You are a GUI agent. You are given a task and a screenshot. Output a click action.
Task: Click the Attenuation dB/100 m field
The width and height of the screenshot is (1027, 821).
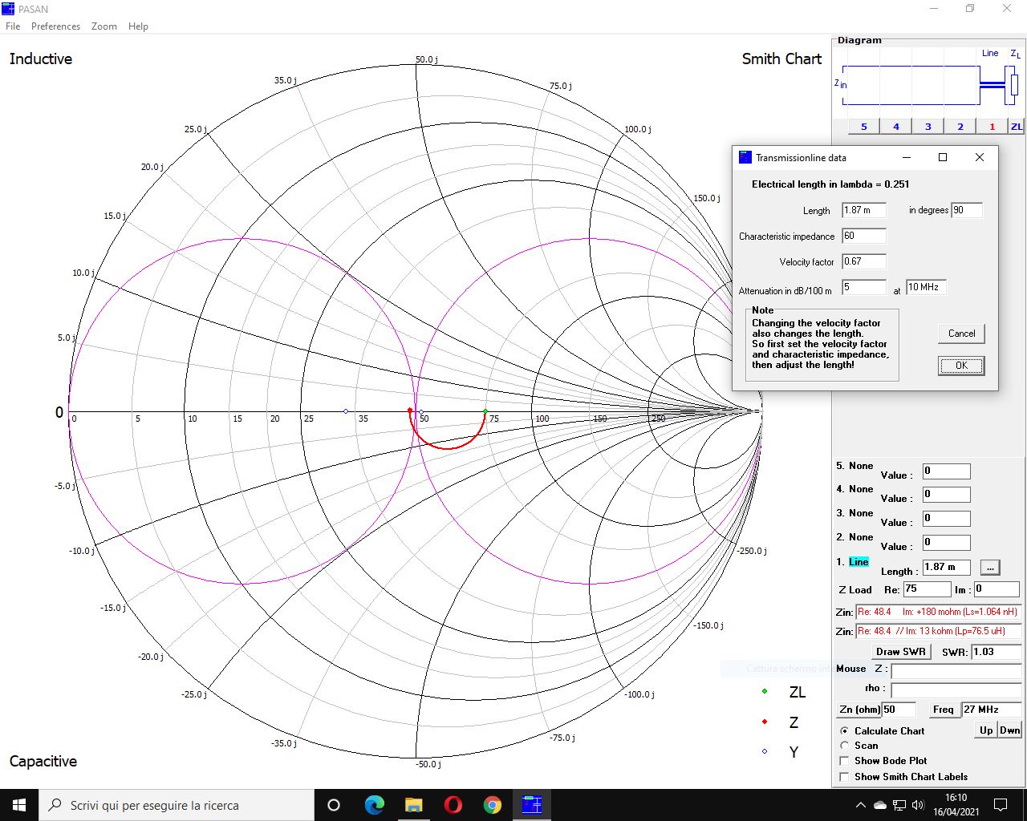(x=864, y=287)
